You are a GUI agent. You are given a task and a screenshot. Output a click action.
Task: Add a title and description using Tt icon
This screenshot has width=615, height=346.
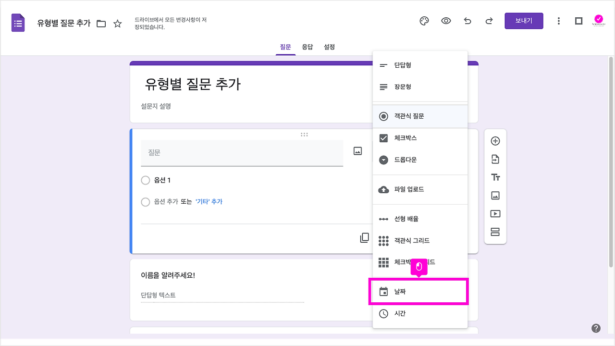[x=495, y=177]
